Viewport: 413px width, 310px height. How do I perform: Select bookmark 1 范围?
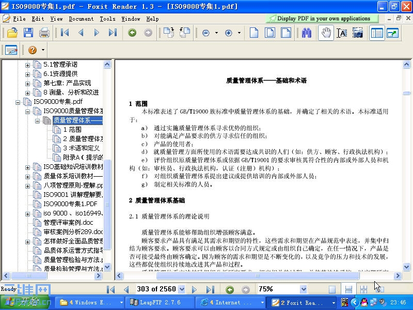[72, 130]
